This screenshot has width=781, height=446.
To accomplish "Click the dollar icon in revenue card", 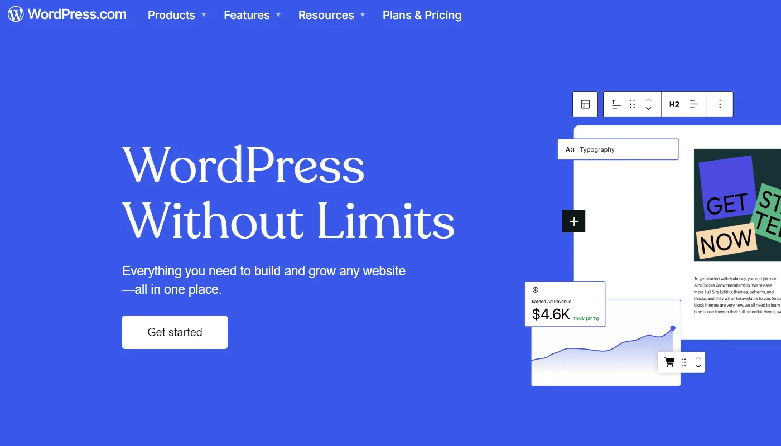I will (536, 289).
